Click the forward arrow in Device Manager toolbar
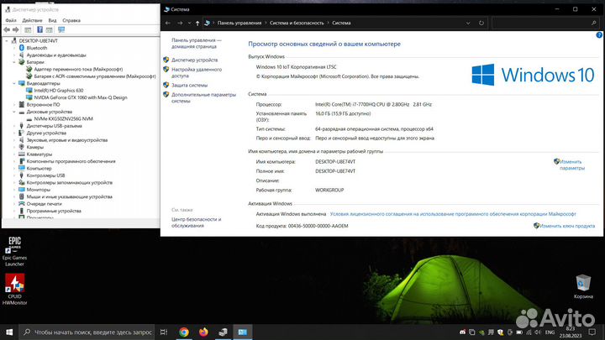 coord(16,29)
